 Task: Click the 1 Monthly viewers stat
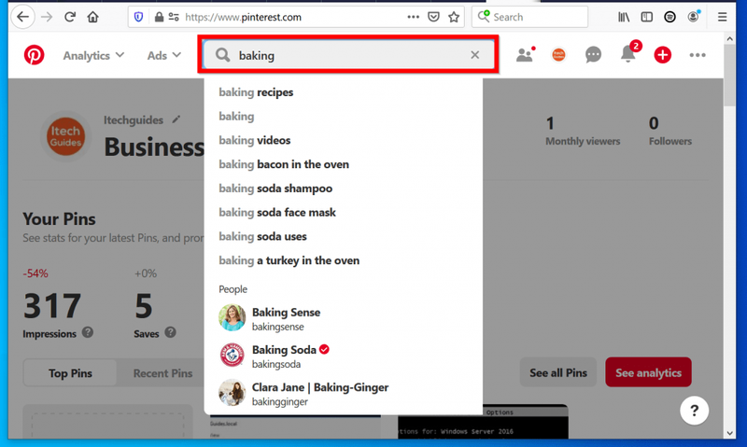(583, 131)
